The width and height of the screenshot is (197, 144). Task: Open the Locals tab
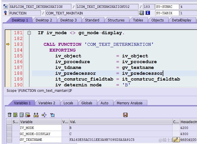point(68,103)
